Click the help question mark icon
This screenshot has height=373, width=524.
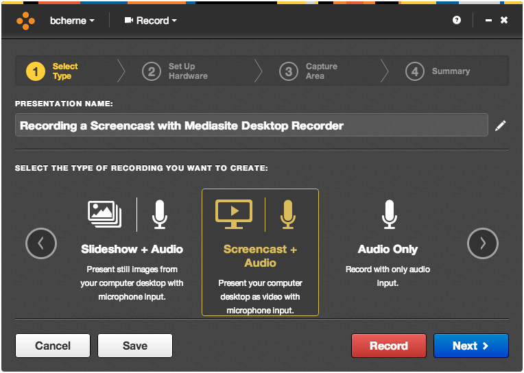coord(457,20)
